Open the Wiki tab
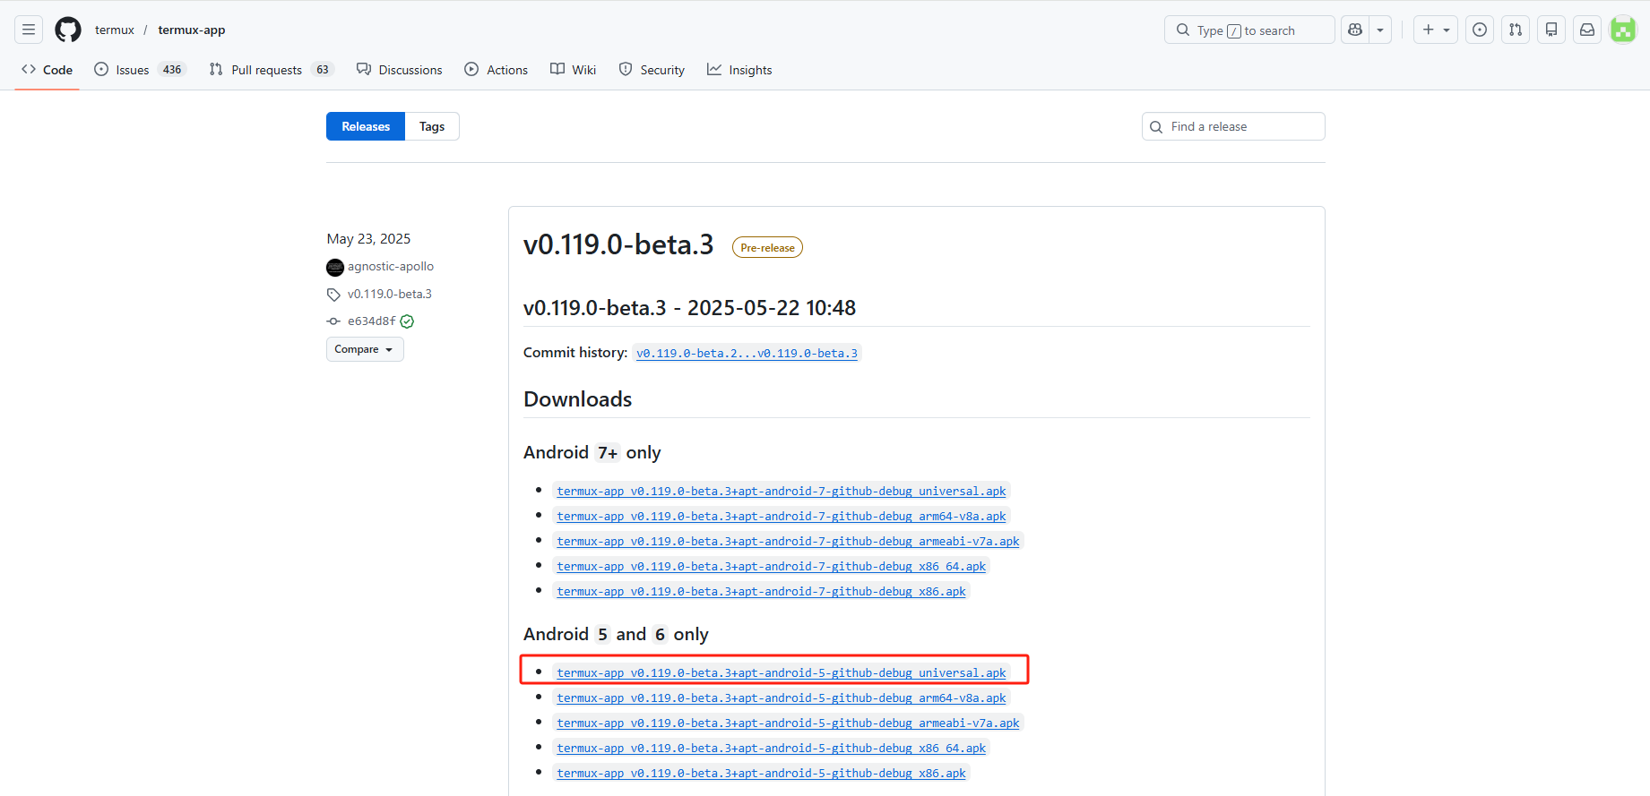 574,70
